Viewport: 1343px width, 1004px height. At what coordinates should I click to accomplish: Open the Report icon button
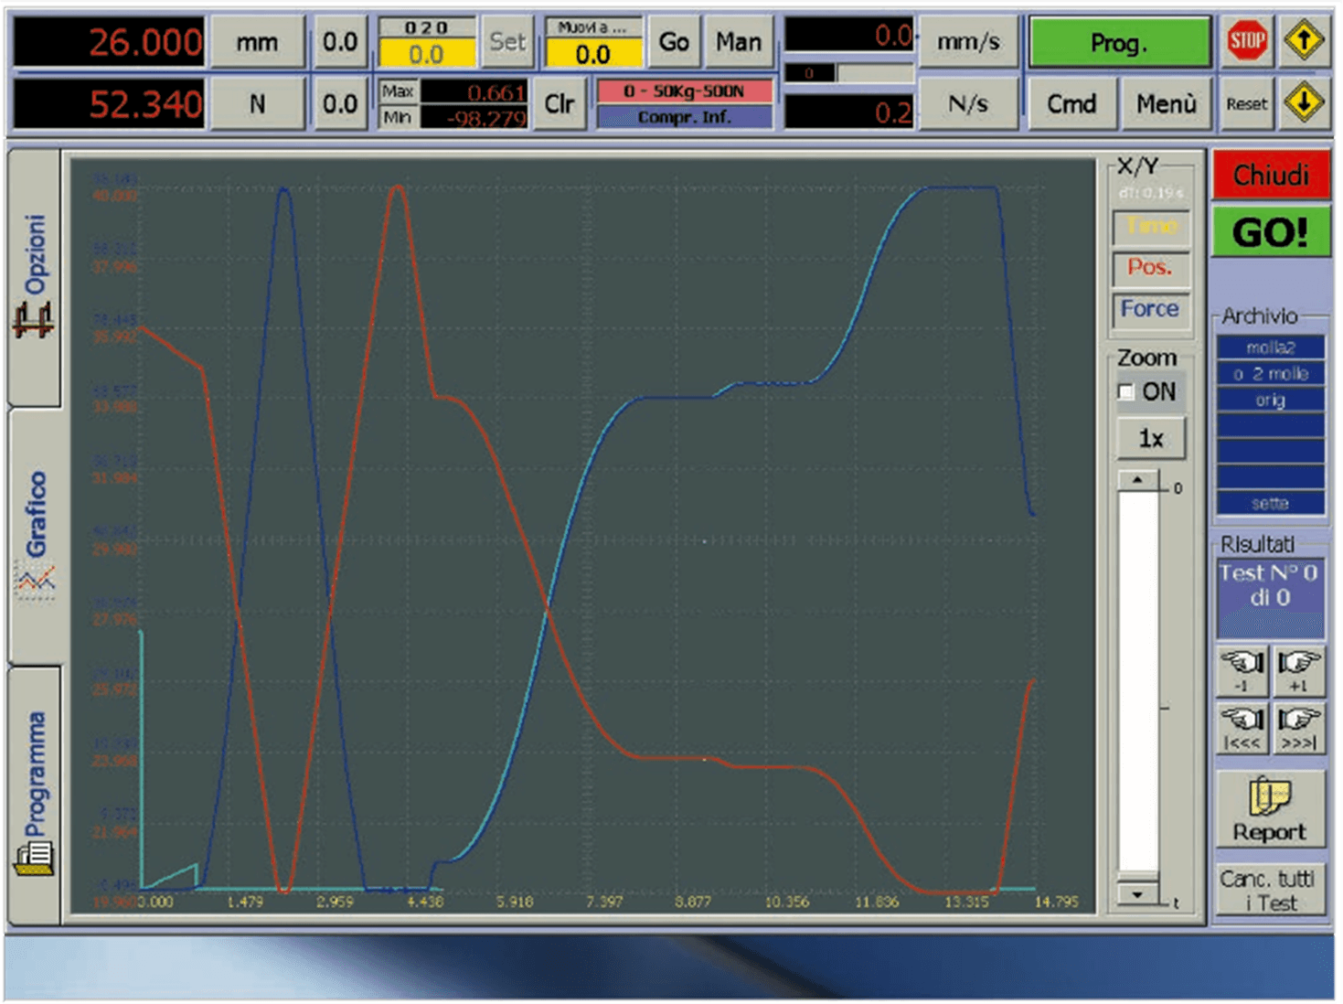click(x=1269, y=809)
